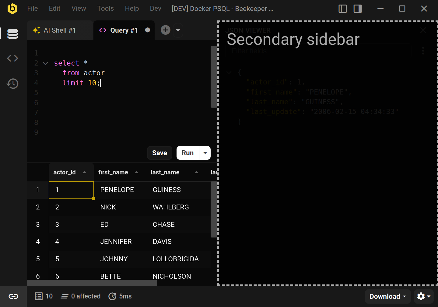438x307 pixels.
Task: Sort by last_name column
Action: (176, 172)
